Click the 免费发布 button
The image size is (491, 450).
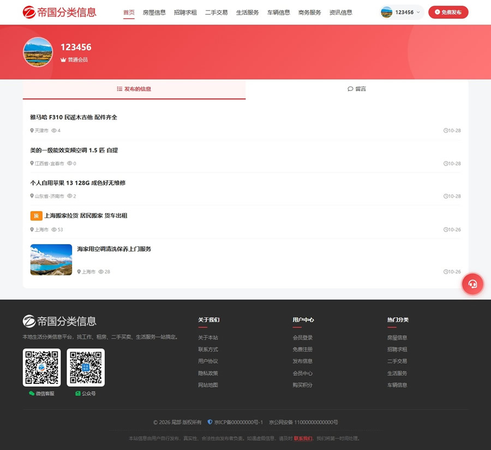click(x=448, y=12)
